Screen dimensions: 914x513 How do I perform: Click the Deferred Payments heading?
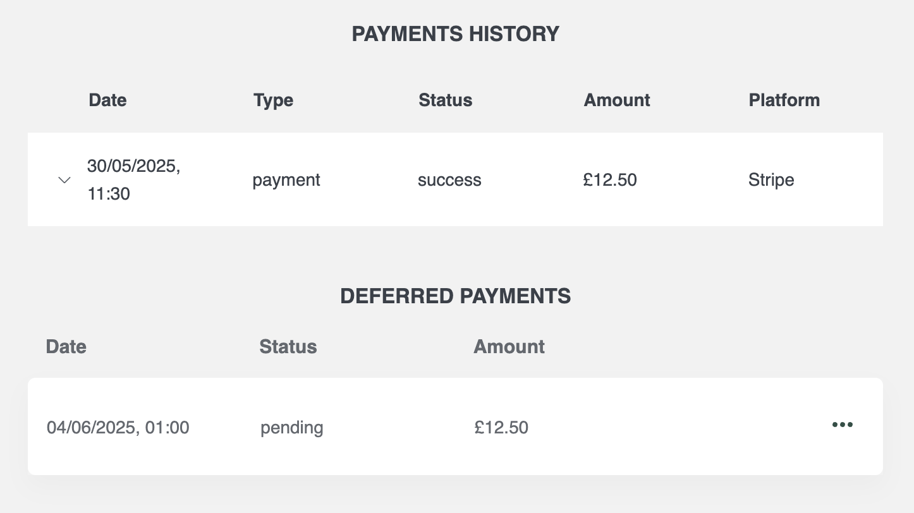click(x=456, y=296)
